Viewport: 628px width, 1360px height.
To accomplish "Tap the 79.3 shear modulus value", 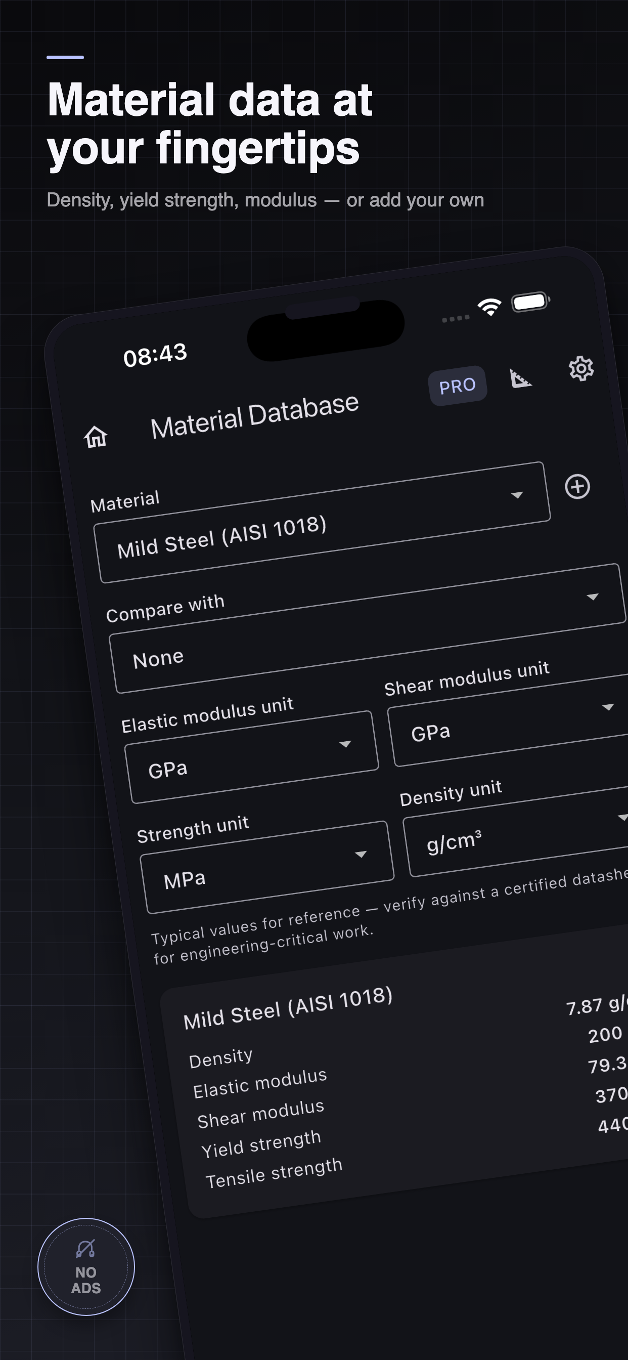I will coord(607,1064).
